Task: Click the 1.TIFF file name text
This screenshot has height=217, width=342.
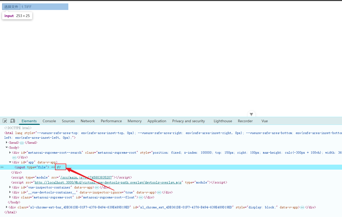Action: tap(26, 7)
